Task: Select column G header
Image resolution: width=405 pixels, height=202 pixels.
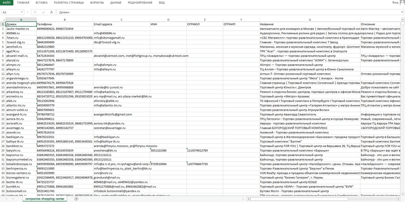Action: [x=309, y=20]
